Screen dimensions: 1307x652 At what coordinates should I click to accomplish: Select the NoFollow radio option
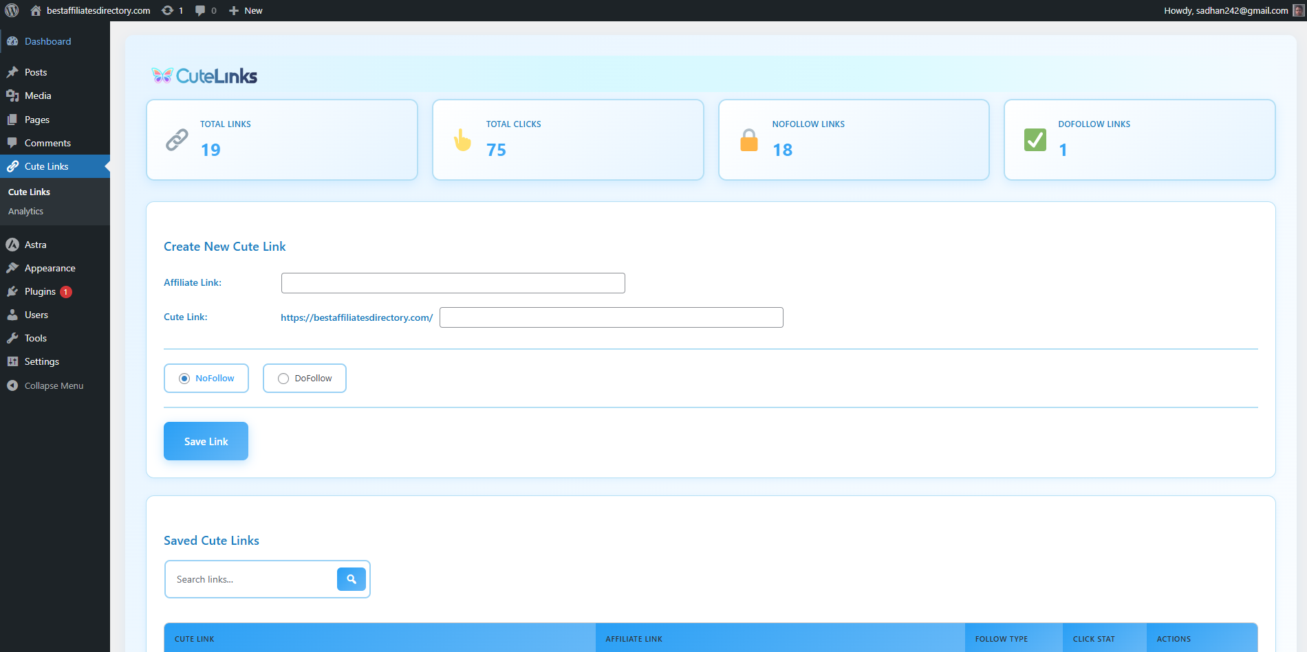[x=184, y=378]
